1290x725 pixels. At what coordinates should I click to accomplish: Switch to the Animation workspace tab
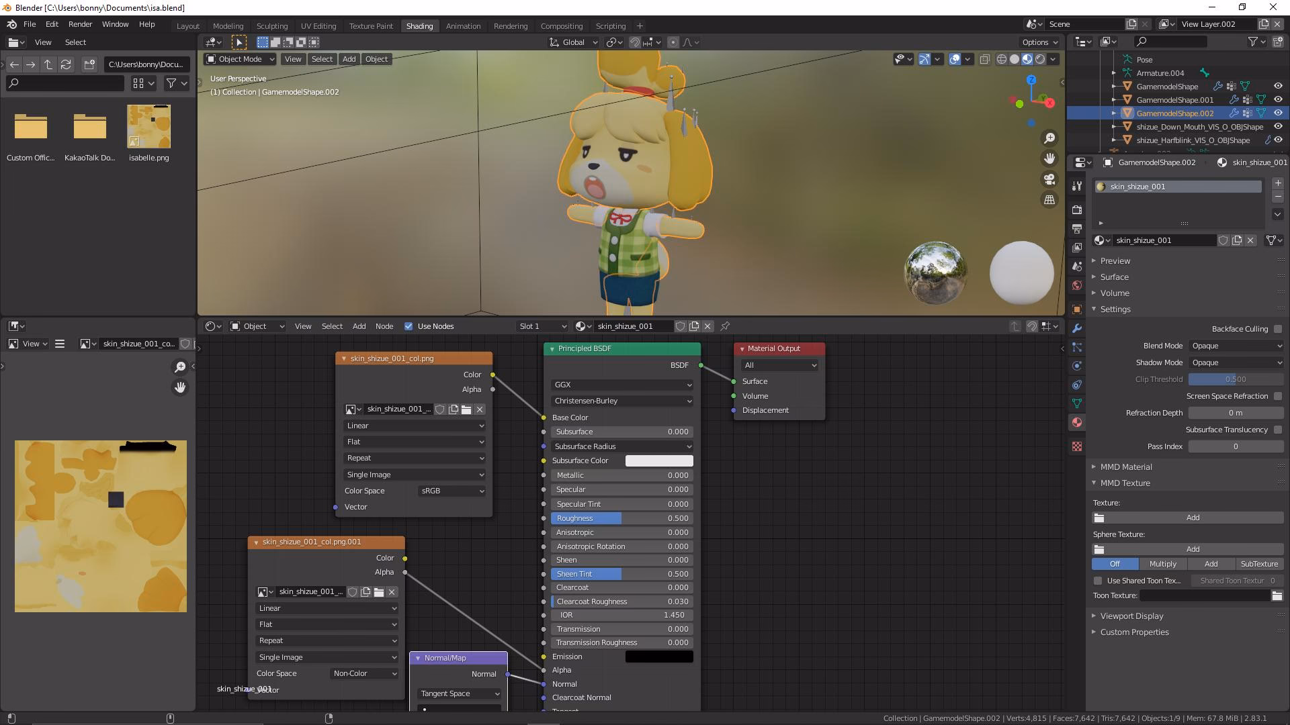coord(463,26)
